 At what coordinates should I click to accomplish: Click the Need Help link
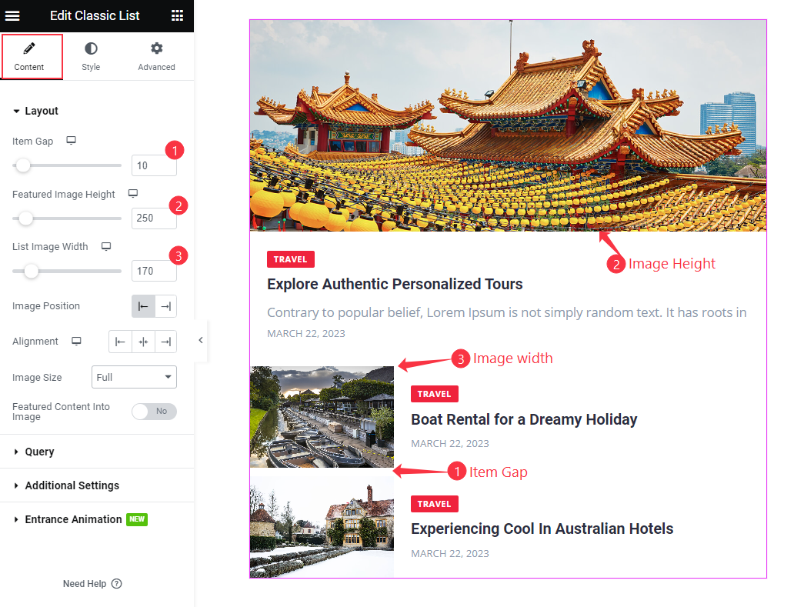(85, 583)
